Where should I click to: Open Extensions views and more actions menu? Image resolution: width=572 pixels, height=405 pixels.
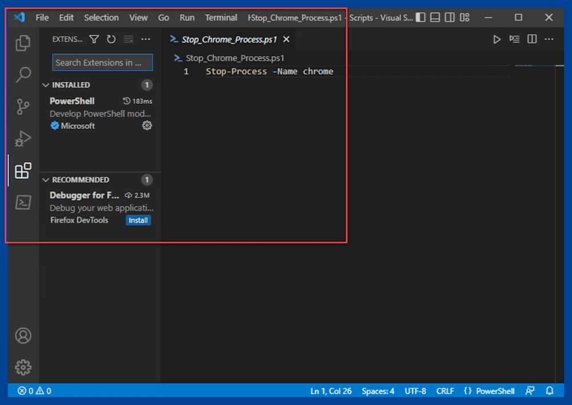pos(145,39)
